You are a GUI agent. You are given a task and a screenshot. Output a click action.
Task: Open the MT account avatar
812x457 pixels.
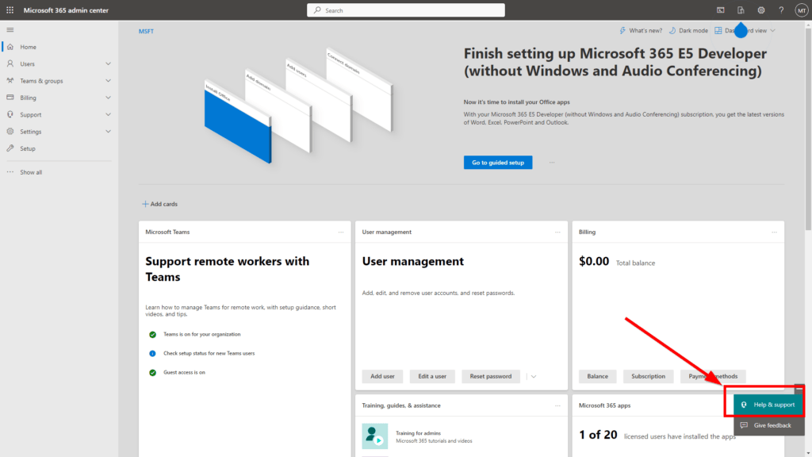(x=801, y=10)
